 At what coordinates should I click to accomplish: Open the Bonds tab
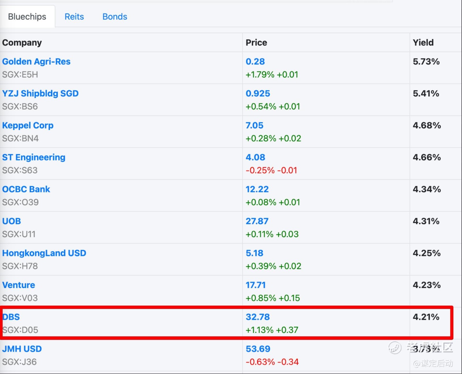tap(115, 17)
